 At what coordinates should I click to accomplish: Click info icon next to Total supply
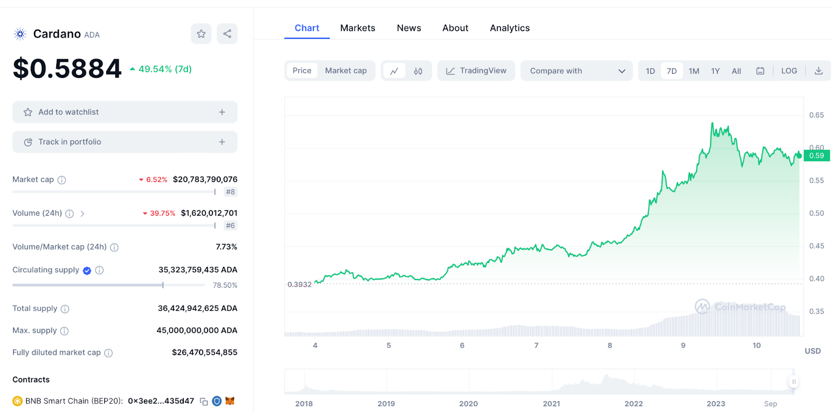click(65, 309)
